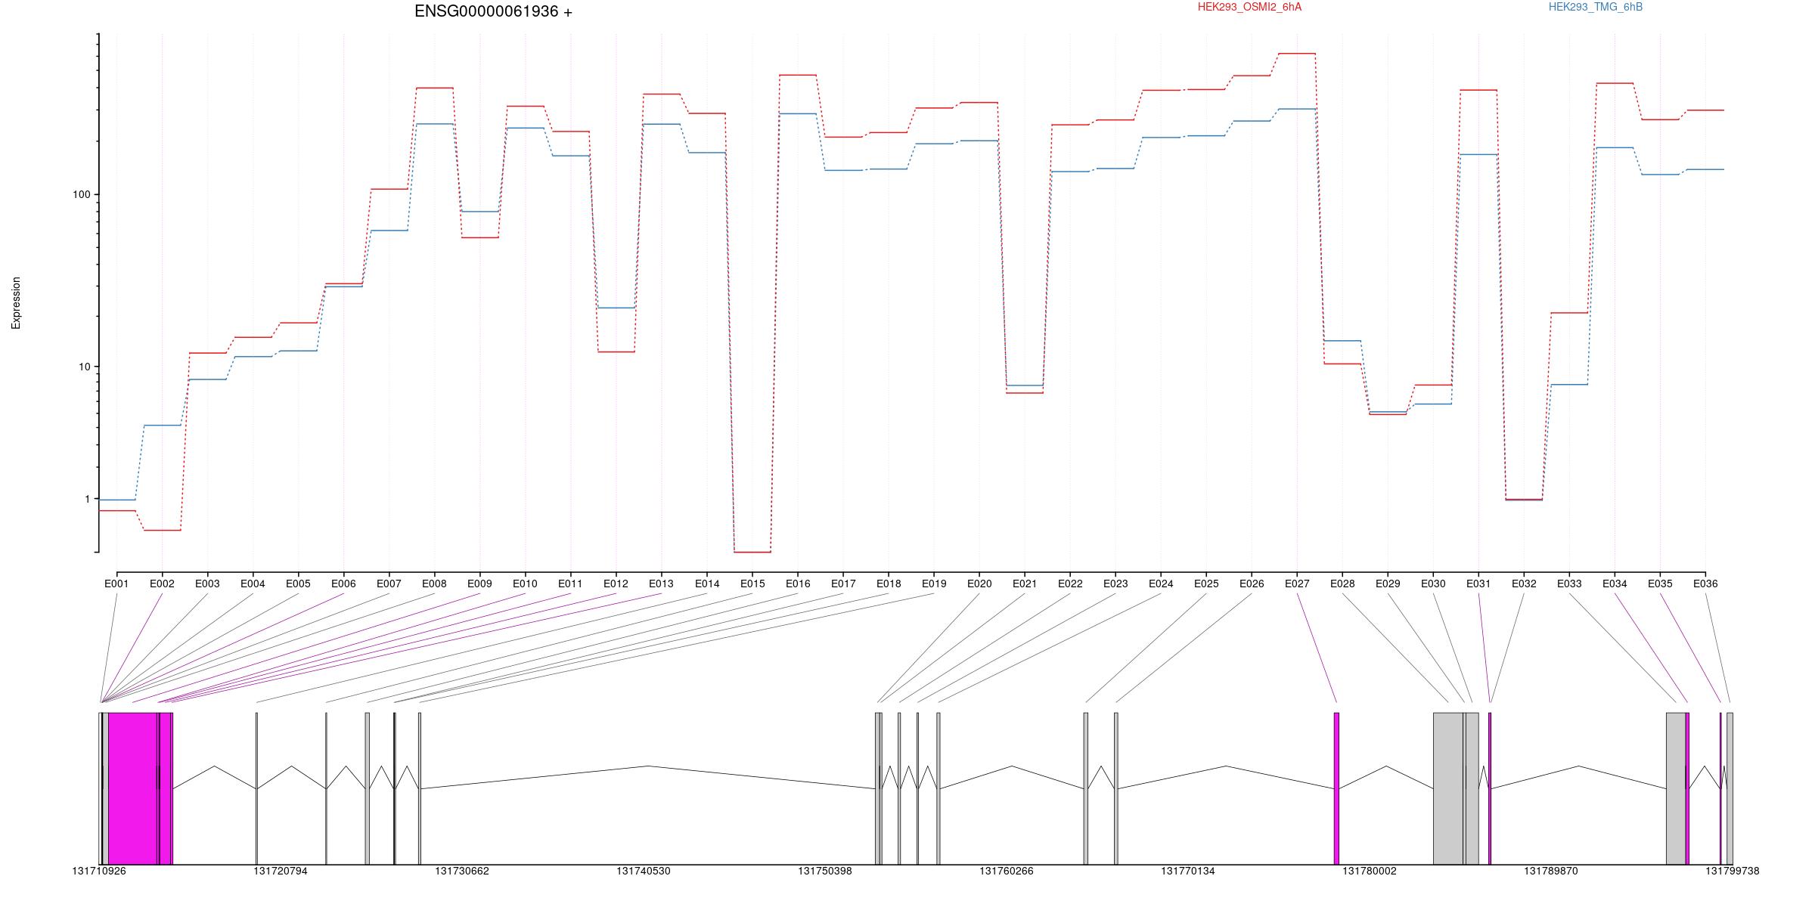Click the Expression y-axis label

coord(16,303)
